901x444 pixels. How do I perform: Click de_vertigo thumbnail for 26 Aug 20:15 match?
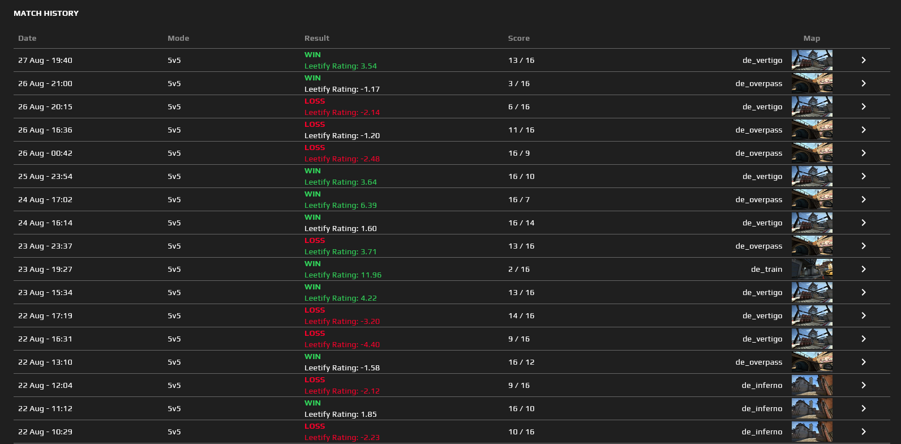pyautogui.click(x=812, y=106)
